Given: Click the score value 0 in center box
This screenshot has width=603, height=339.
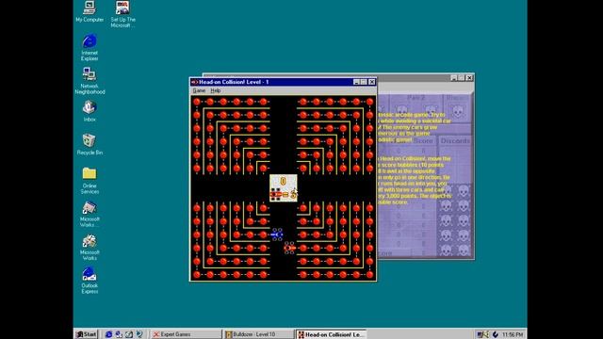Looking at the screenshot, I should pyautogui.click(x=284, y=181).
